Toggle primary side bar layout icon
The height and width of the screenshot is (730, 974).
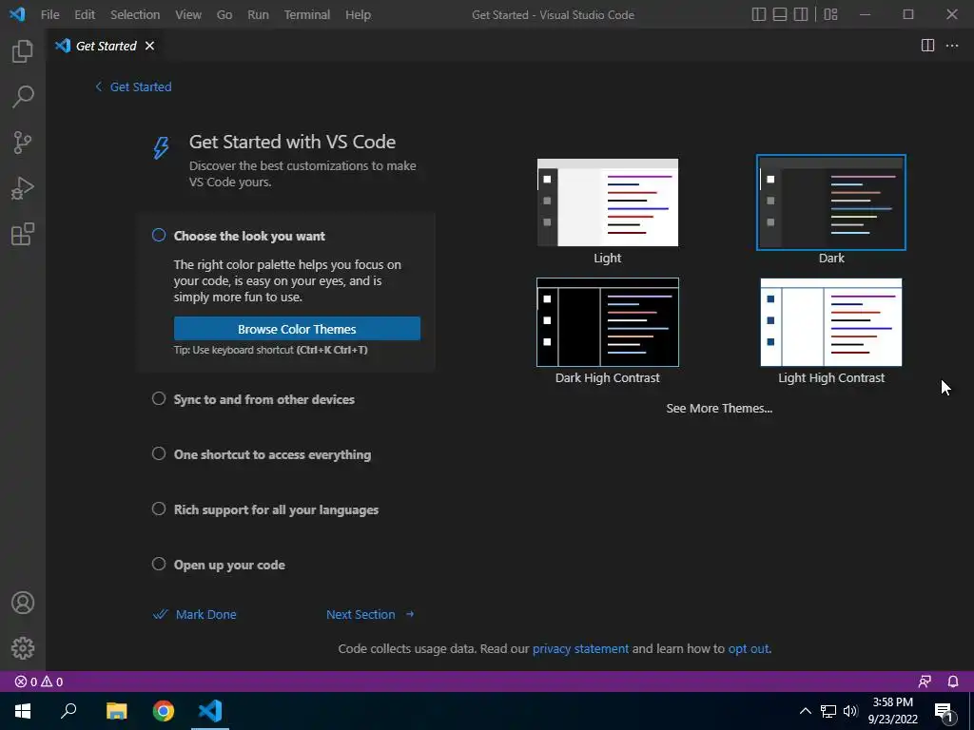pos(758,14)
